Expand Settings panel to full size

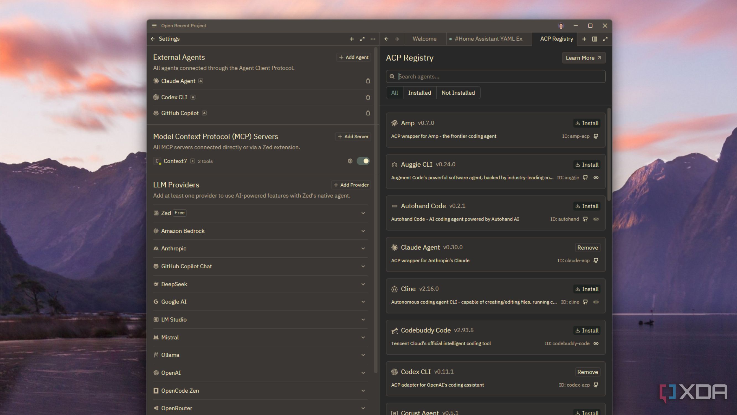click(362, 39)
